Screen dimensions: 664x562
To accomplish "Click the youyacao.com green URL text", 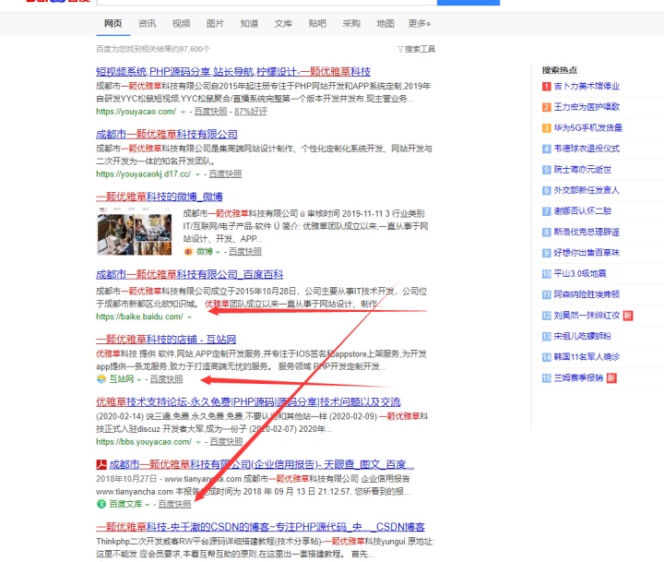I will 136,112.
